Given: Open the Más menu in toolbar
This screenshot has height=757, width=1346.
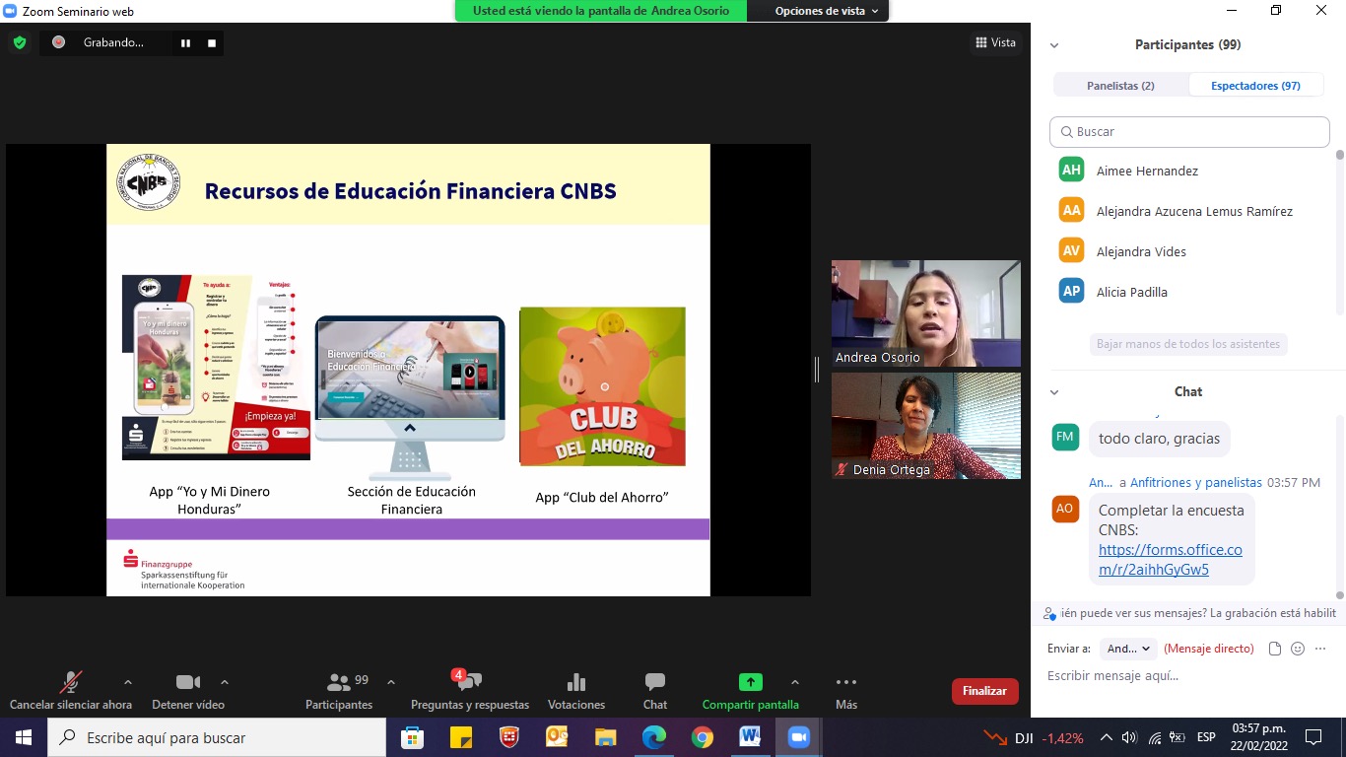Looking at the screenshot, I should point(846,691).
